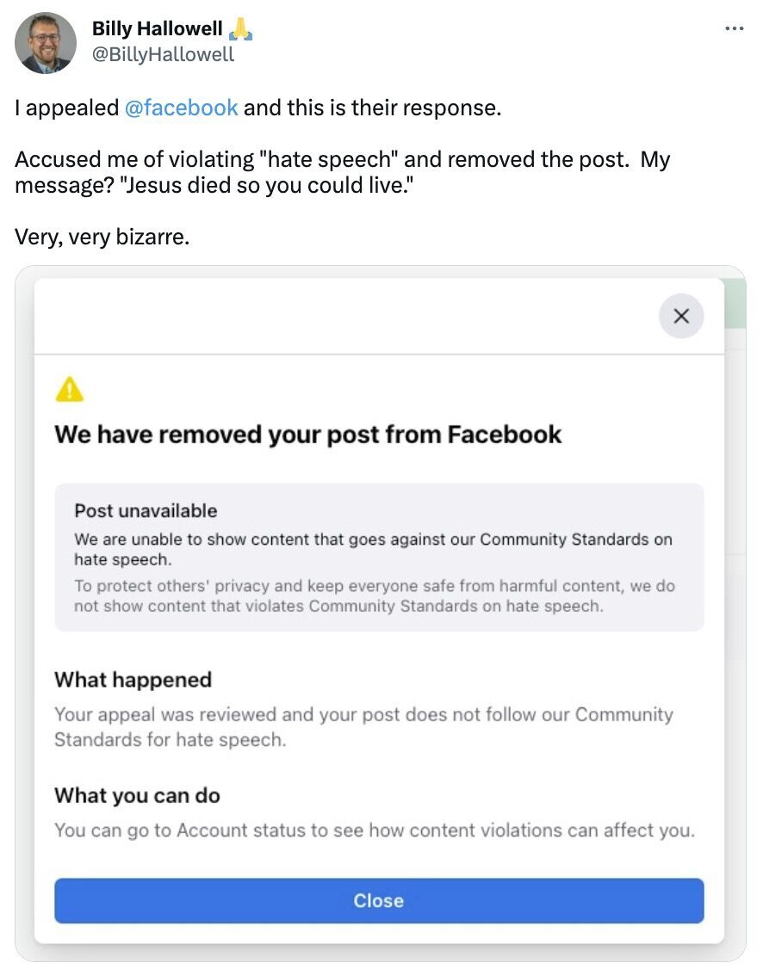The width and height of the screenshot is (763, 969).
Task: Click the @BillyHallowell handle
Action: [164, 54]
